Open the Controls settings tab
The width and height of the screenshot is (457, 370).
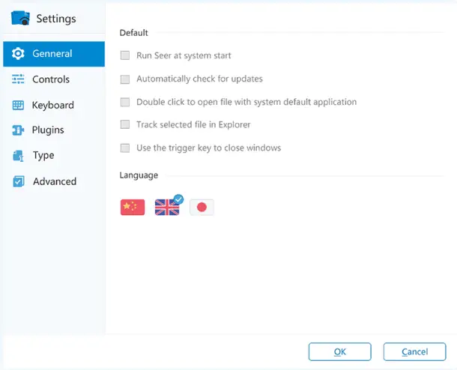click(x=54, y=79)
